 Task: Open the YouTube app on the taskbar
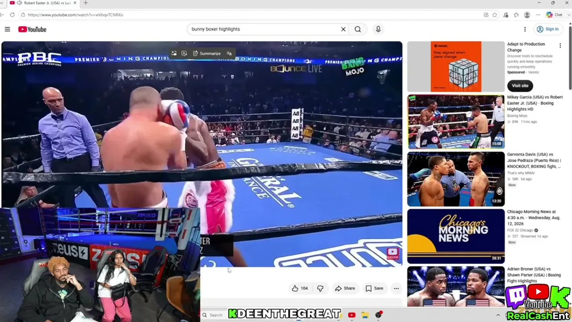(x=352, y=315)
